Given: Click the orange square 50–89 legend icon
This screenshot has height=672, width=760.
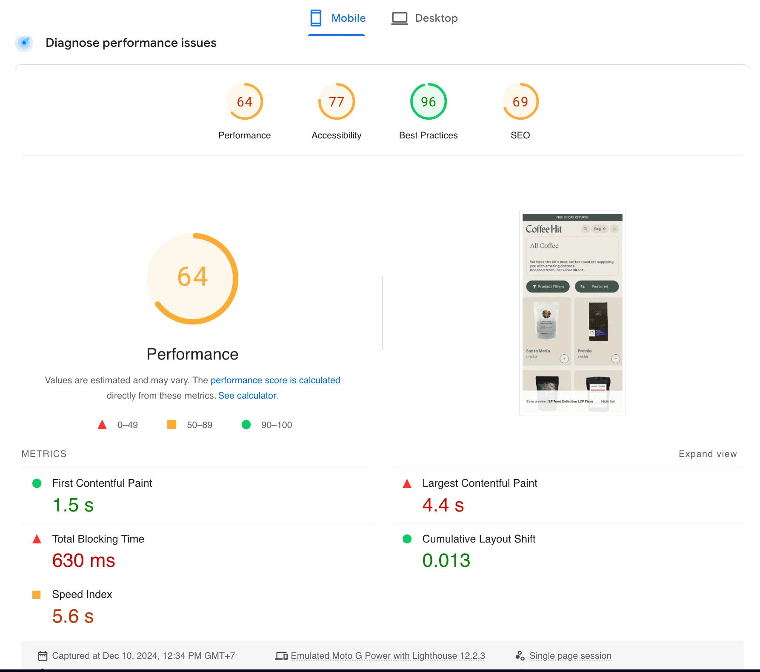Looking at the screenshot, I should (x=171, y=425).
